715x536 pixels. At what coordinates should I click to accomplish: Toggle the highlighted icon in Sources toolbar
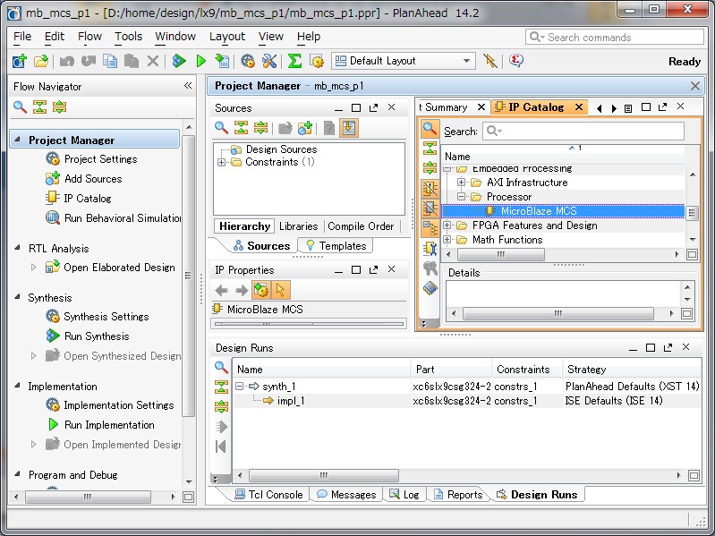click(349, 128)
